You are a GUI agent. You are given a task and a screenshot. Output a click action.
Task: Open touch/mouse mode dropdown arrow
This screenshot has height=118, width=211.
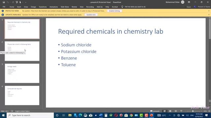(23, 2)
